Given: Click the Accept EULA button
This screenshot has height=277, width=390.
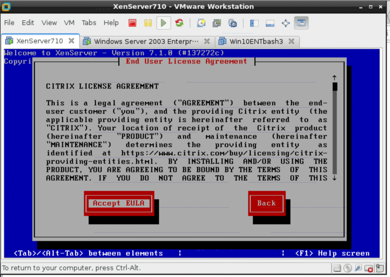Looking at the screenshot, I should pos(119,203).
